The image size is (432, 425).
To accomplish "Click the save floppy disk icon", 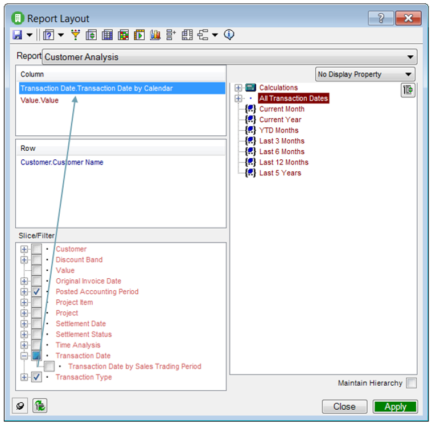I will coord(17,35).
